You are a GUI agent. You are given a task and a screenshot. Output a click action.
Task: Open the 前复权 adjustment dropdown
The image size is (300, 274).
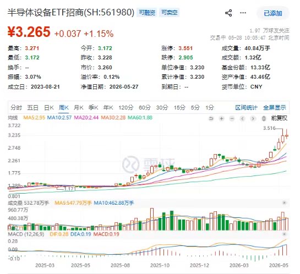point(279,118)
